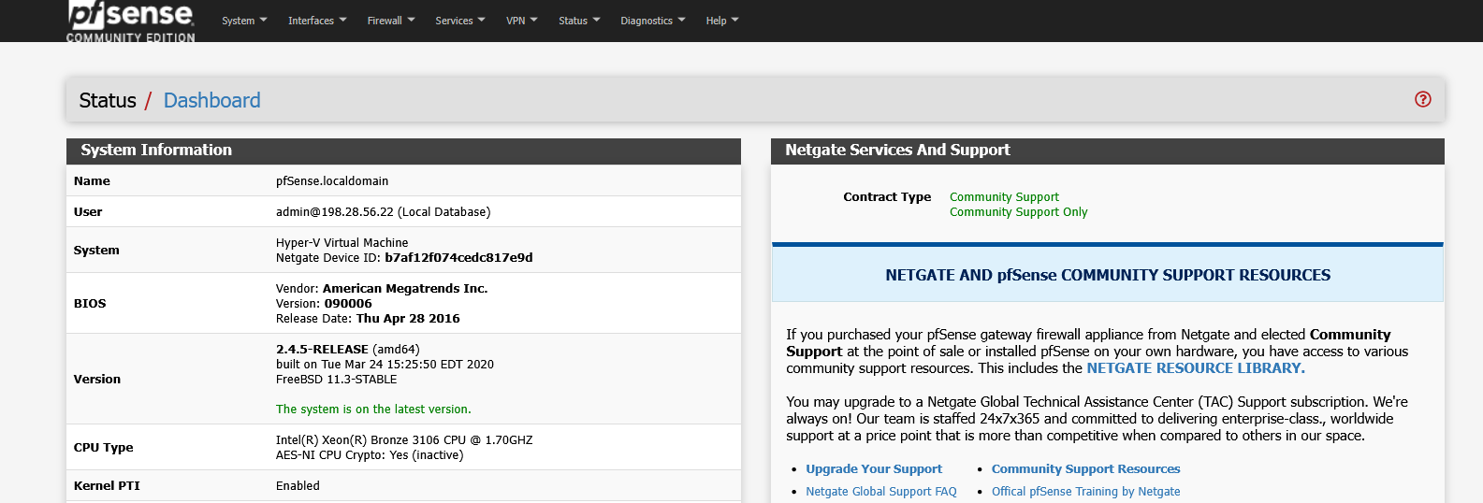Click the Netgate Services And Support header

(1107, 151)
